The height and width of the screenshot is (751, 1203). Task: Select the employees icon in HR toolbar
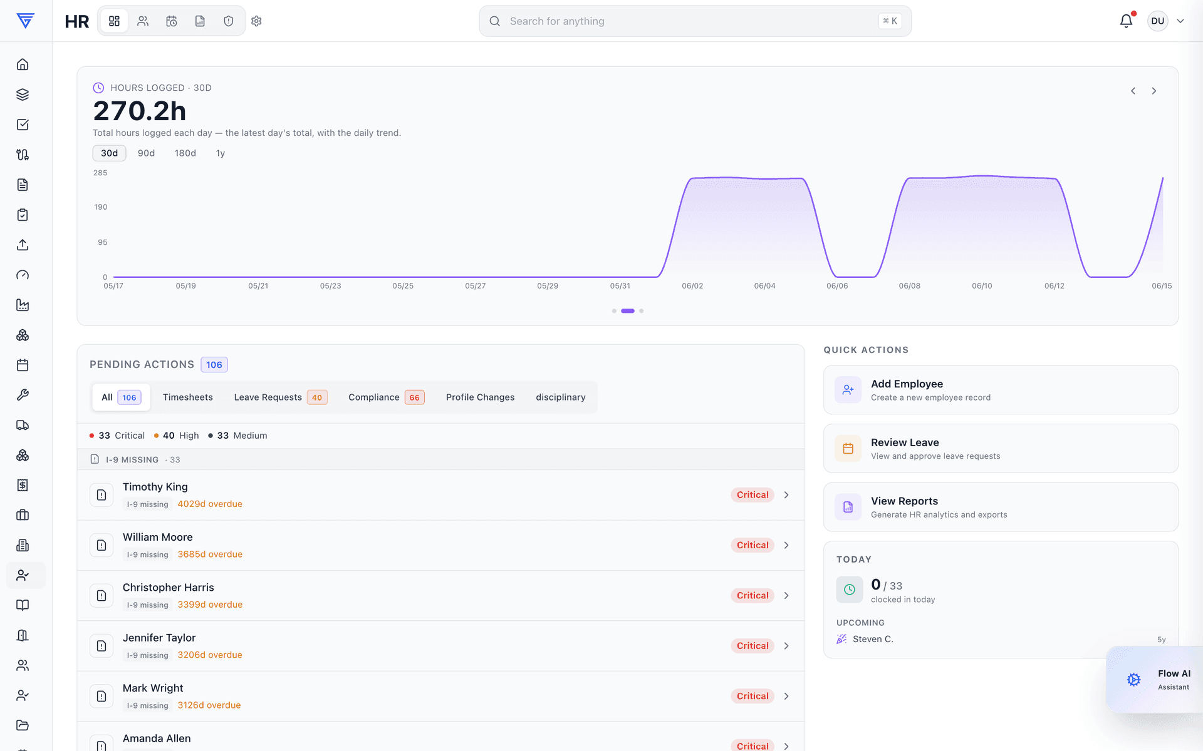(x=143, y=21)
